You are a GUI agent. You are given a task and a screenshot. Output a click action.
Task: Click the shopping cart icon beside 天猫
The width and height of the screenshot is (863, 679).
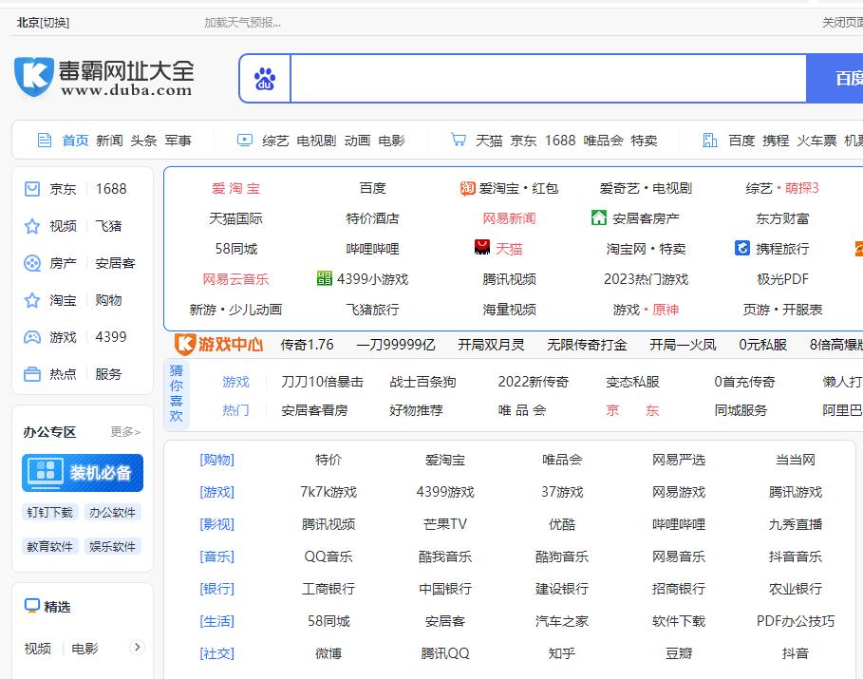click(x=458, y=140)
